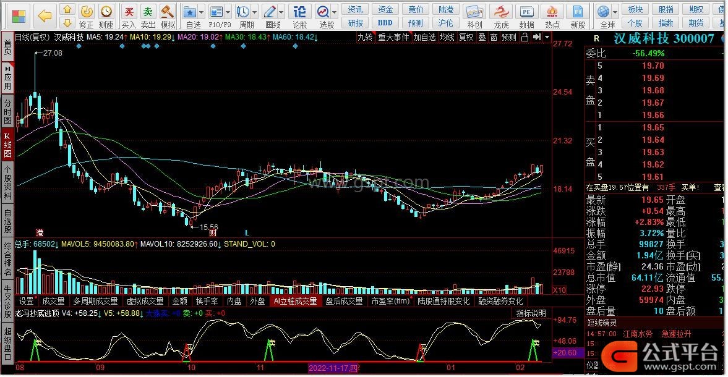Open the 全球 globe icon
The height and width of the screenshot is (377, 728).
tap(604, 12)
